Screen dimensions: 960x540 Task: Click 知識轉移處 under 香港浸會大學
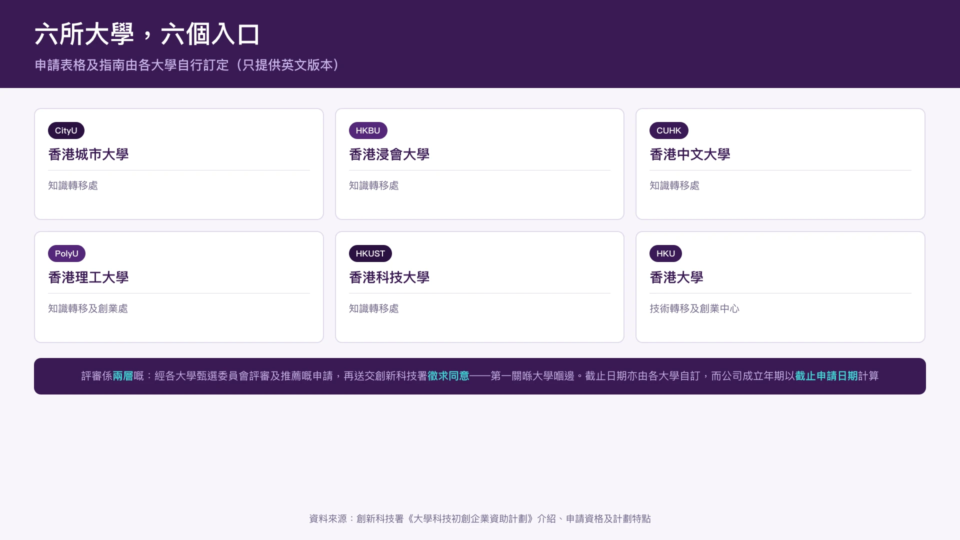pyautogui.click(x=373, y=185)
